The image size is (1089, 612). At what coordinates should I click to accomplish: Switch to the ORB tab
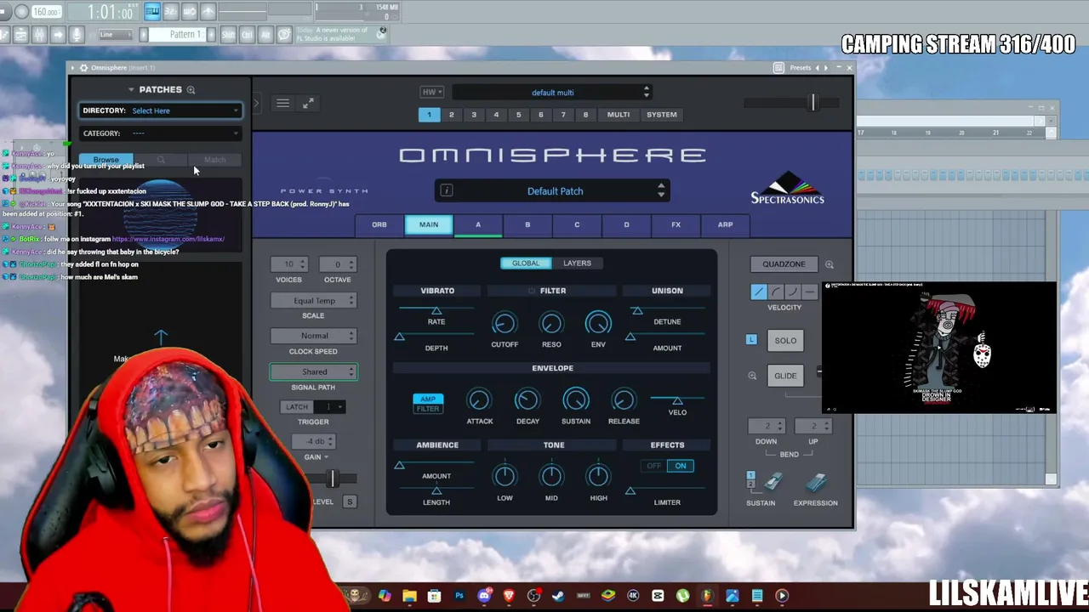379,224
